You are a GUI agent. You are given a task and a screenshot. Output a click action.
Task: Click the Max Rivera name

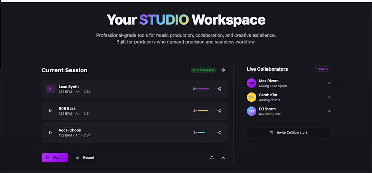(x=269, y=81)
